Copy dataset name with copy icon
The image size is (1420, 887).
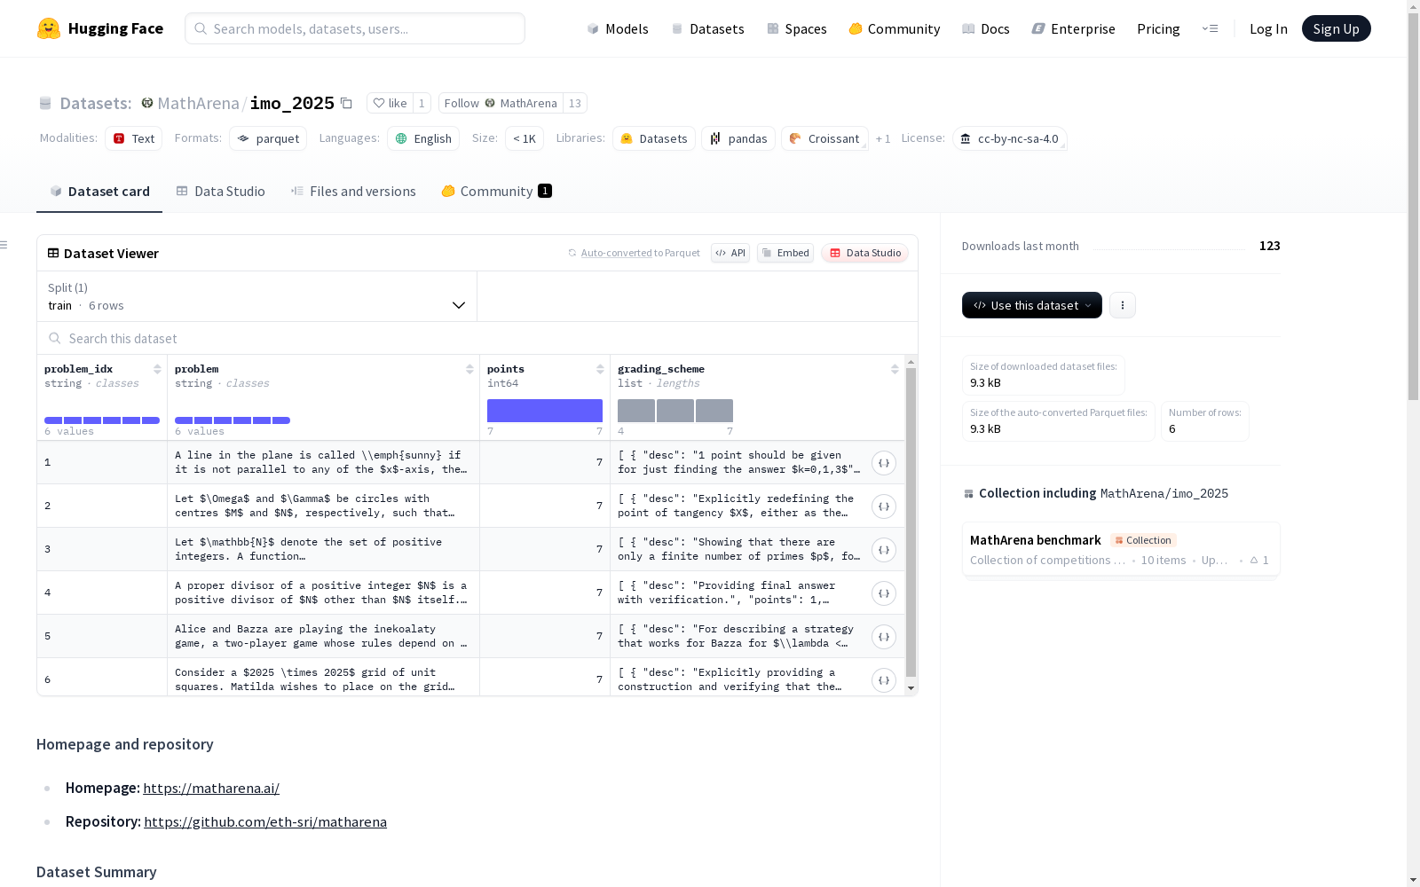347,103
